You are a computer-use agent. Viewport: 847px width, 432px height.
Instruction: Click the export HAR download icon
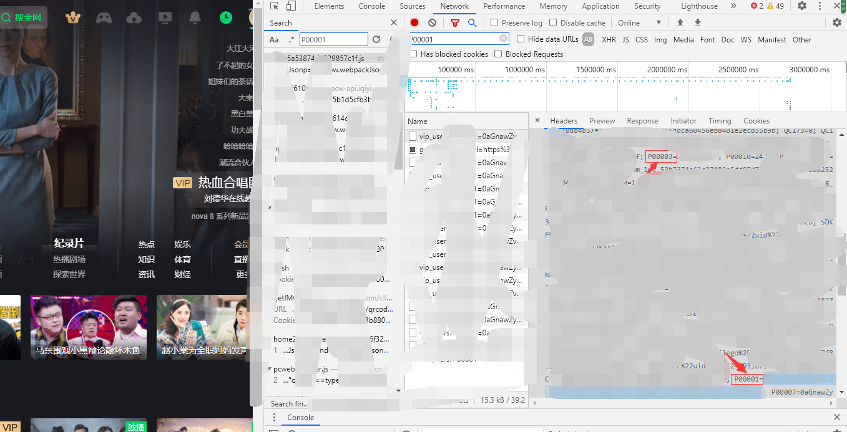tap(698, 22)
